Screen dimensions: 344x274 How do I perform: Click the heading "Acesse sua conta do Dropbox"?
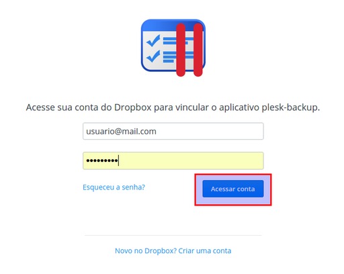pyautogui.click(x=89, y=107)
